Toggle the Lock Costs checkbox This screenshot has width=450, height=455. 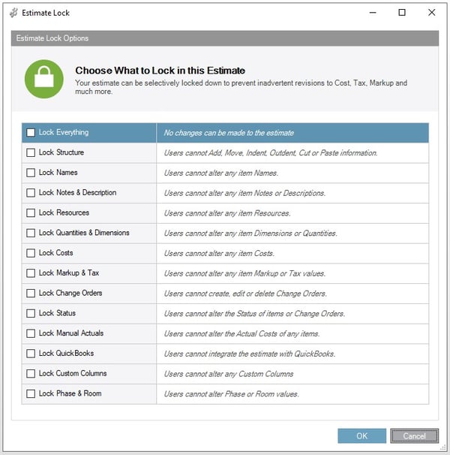coord(31,253)
